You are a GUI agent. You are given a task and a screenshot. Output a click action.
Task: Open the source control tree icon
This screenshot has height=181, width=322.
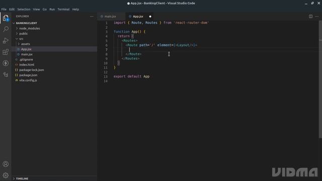[6, 74]
